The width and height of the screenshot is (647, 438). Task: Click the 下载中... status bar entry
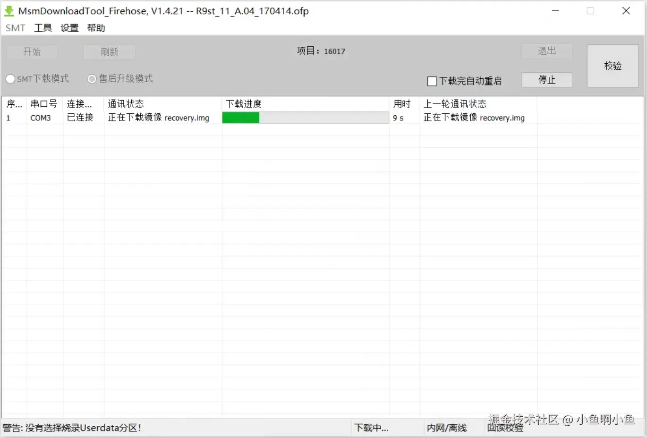pyautogui.click(x=372, y=428)
